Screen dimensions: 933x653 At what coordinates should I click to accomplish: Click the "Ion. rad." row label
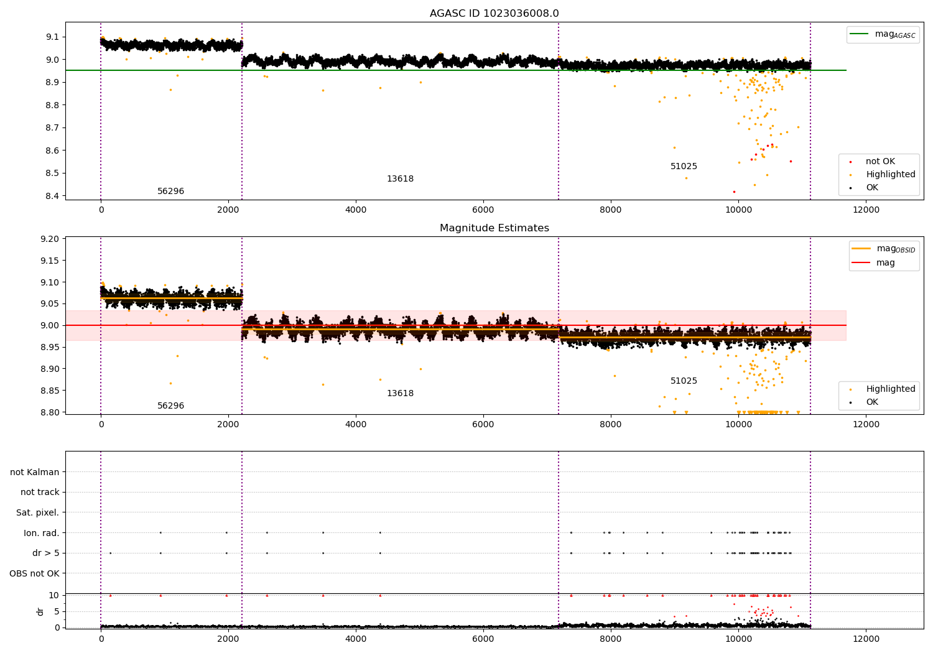point(42,533)
